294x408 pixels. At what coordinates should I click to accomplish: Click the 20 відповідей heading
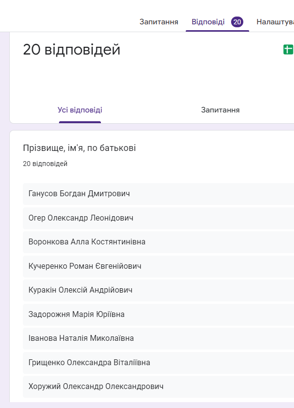click(x=72, y=50)
